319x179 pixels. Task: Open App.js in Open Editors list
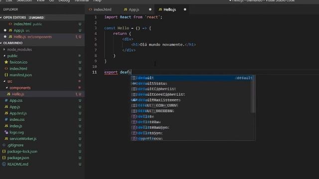pos(42,30)
